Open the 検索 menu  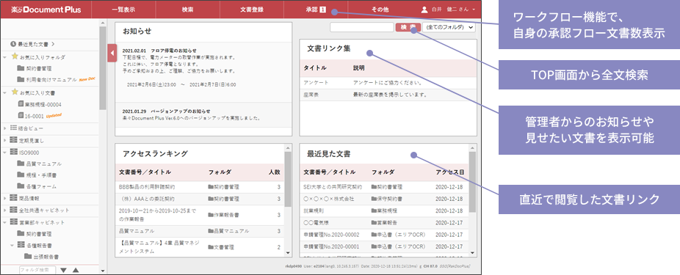tap(188, 10)
